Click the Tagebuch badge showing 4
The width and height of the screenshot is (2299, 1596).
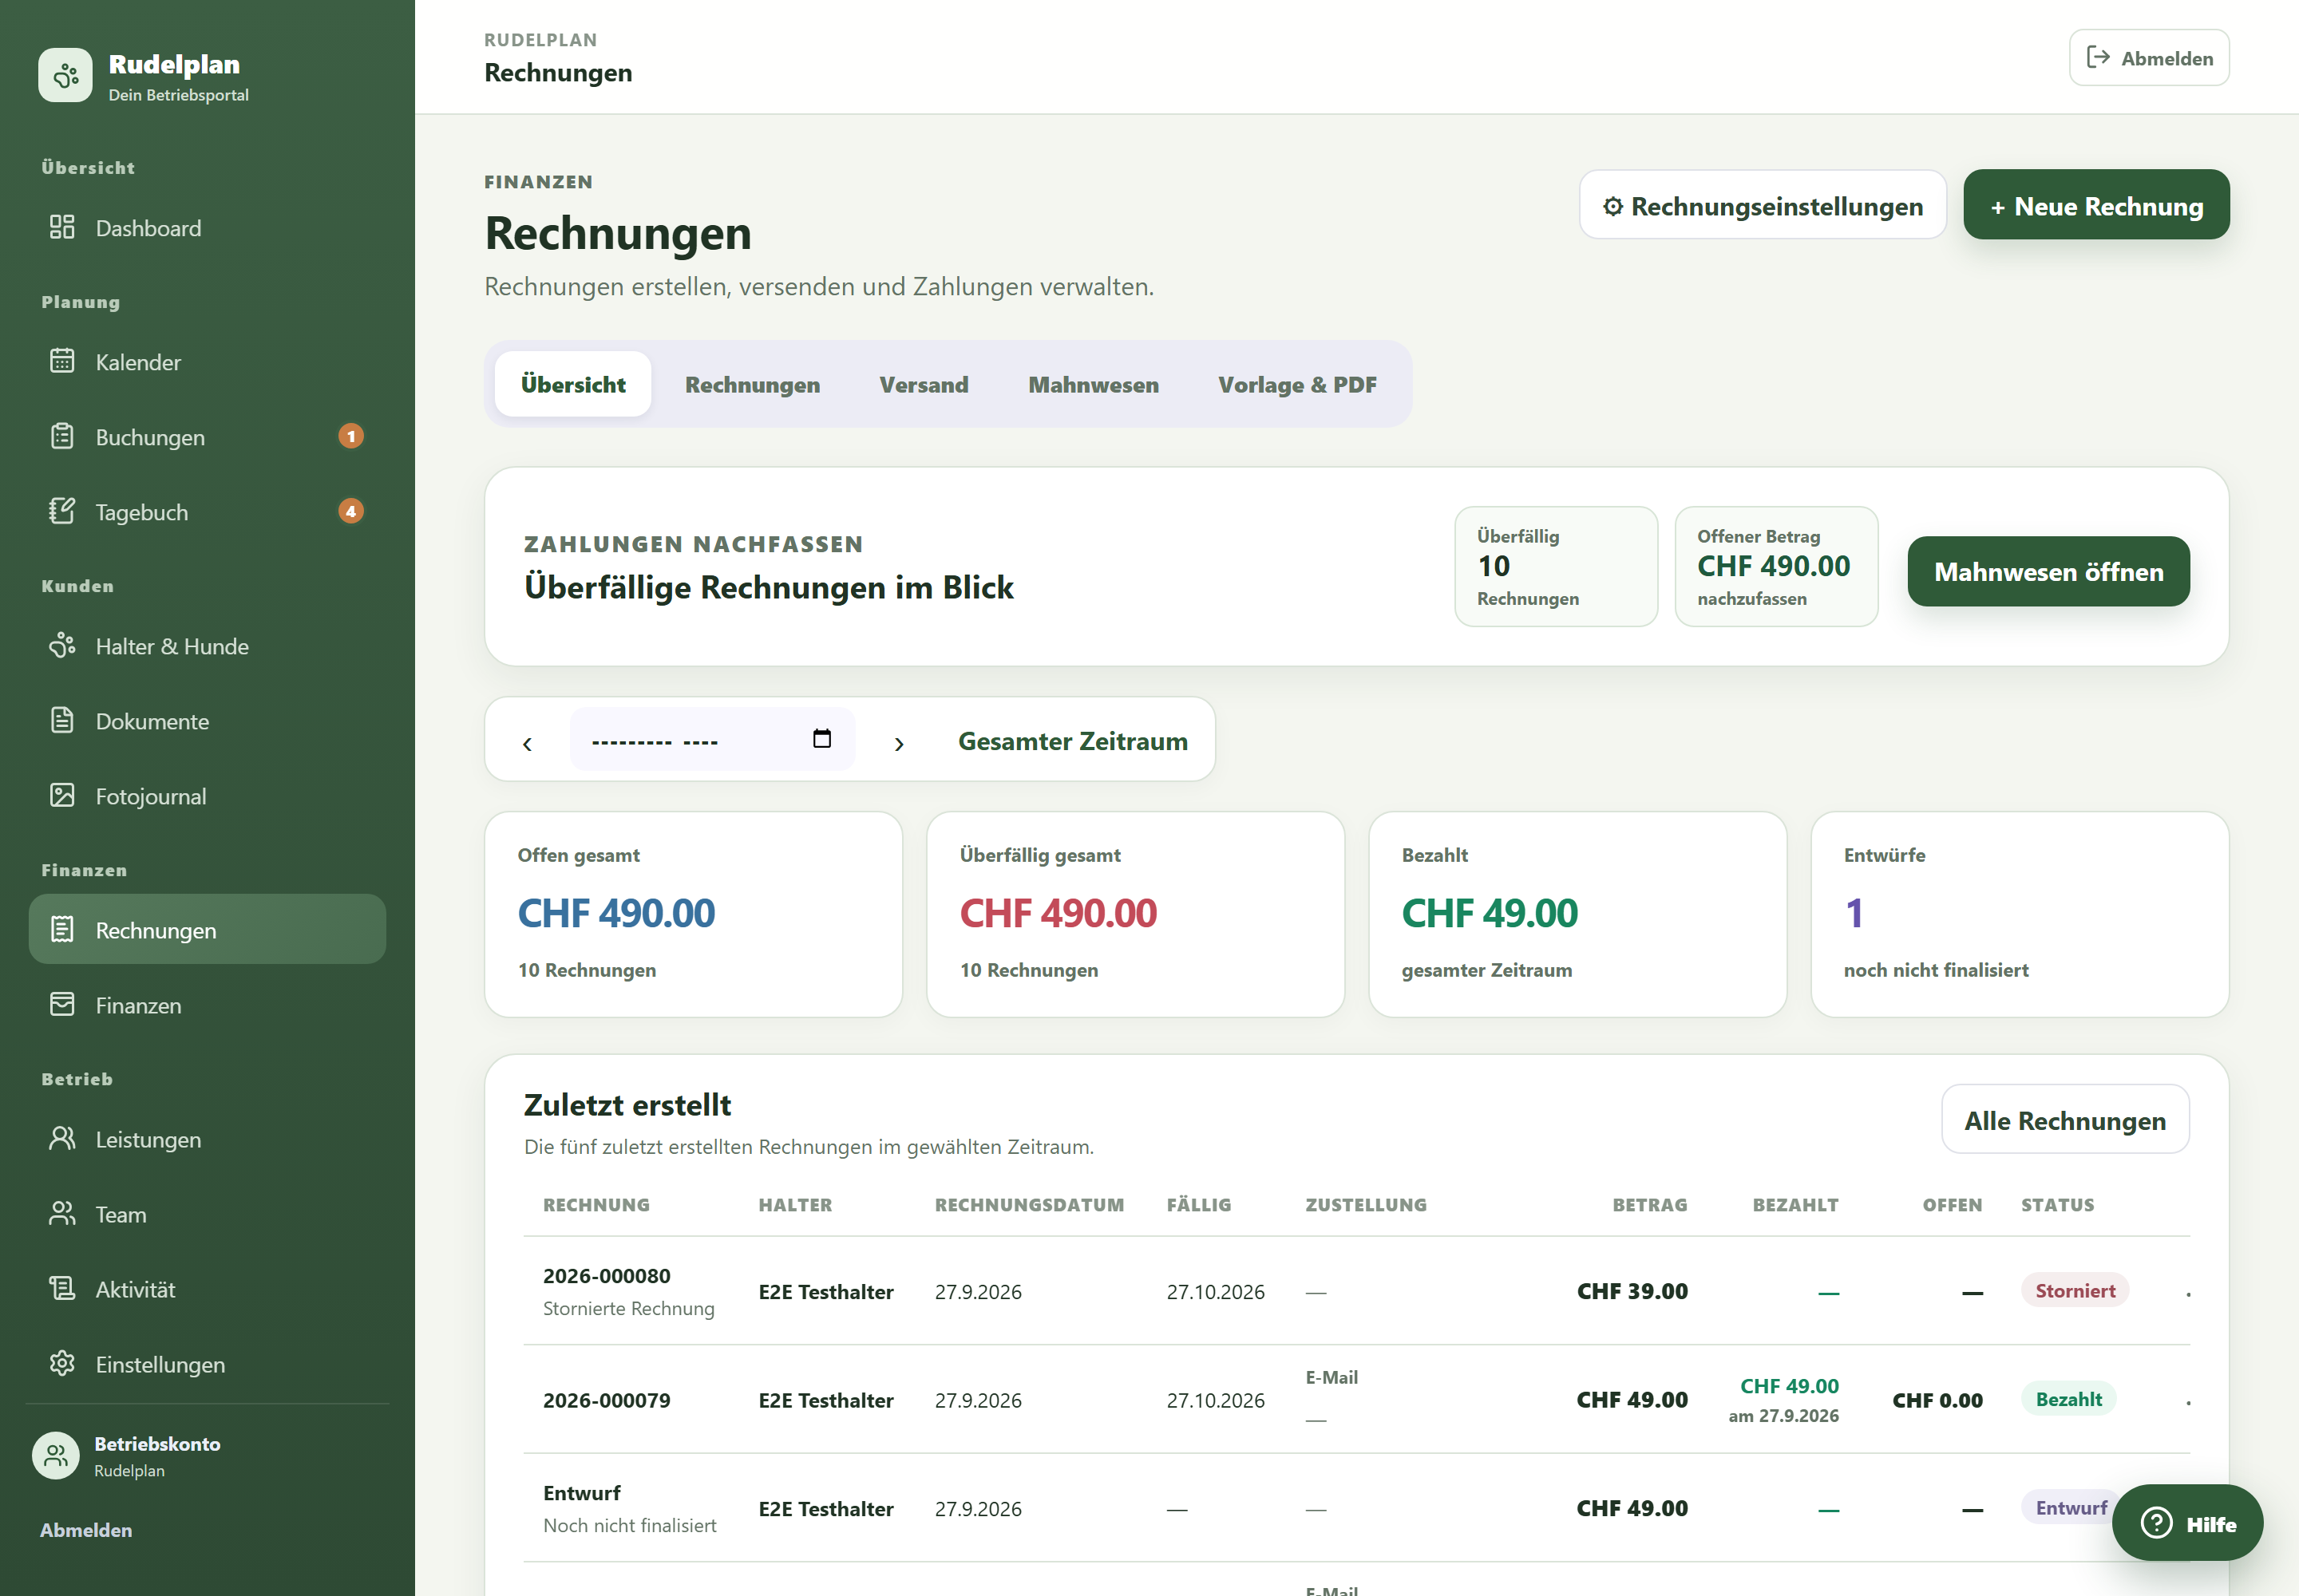point(351,511)
